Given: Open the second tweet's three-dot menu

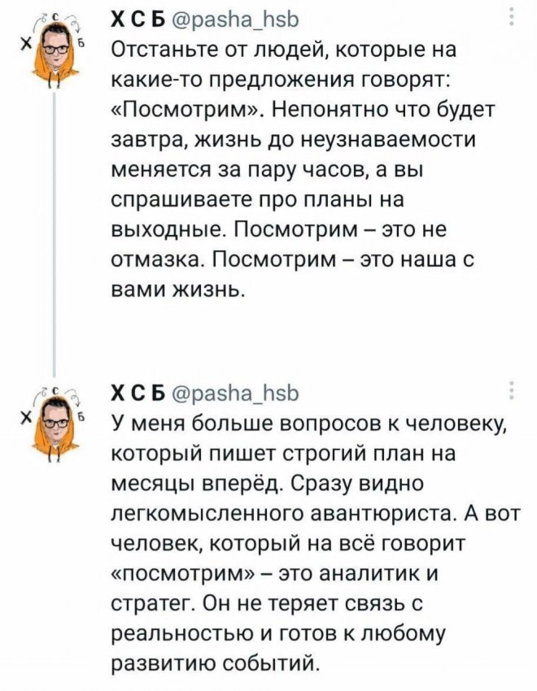Looking at the screenshot, I should [x=512, y=390].
